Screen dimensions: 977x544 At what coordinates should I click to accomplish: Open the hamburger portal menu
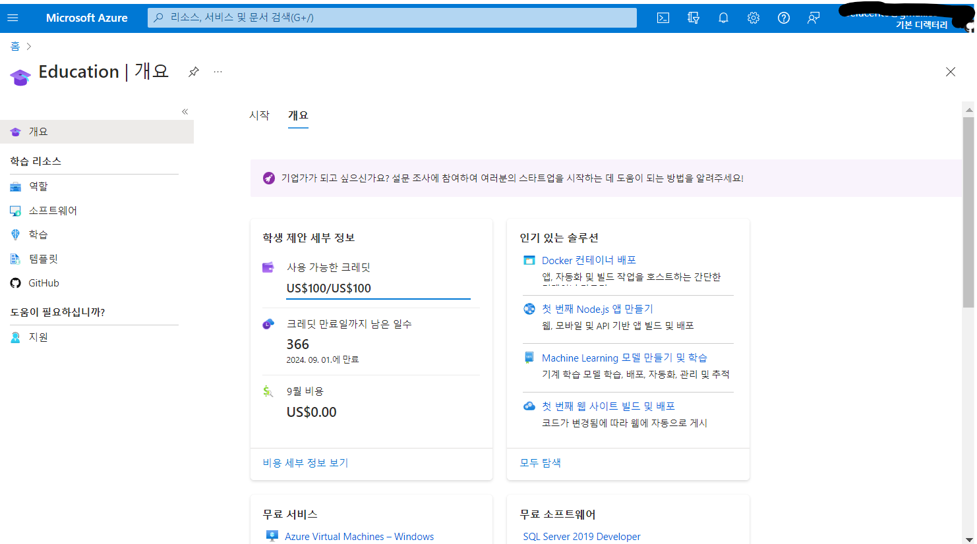[x=13, y=18]
